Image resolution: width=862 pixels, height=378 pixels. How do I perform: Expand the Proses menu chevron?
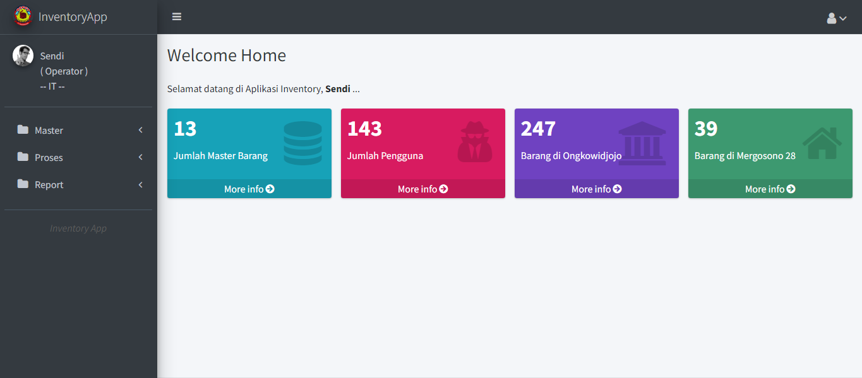(140, 157)
